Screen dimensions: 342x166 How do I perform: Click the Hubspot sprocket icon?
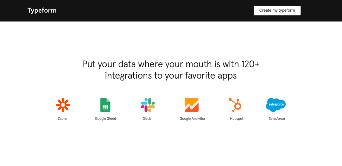point(235,105)
